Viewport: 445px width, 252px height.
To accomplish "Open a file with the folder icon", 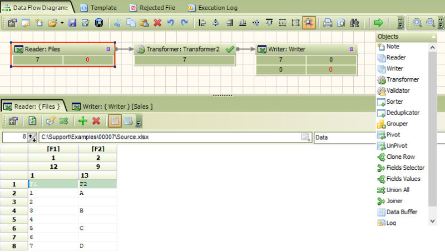I will pos(52,23).
